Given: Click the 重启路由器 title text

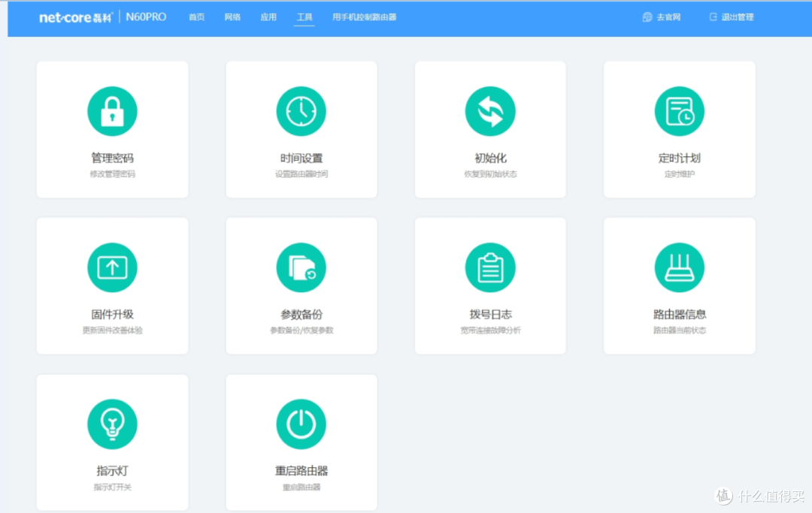Looking at the screenshot, I should (x=301, y=471).
